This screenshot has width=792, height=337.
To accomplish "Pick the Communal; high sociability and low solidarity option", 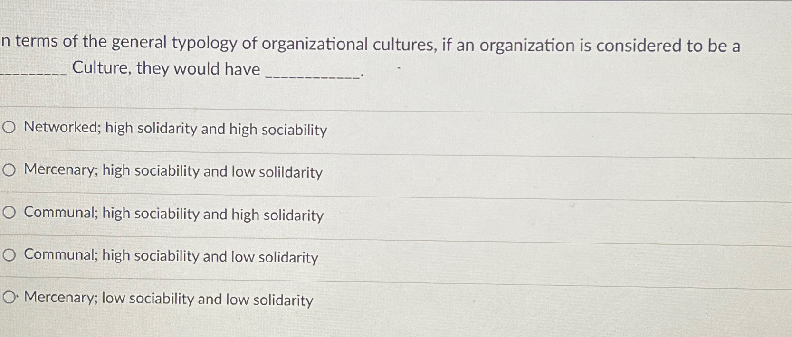I will (171, 256).
